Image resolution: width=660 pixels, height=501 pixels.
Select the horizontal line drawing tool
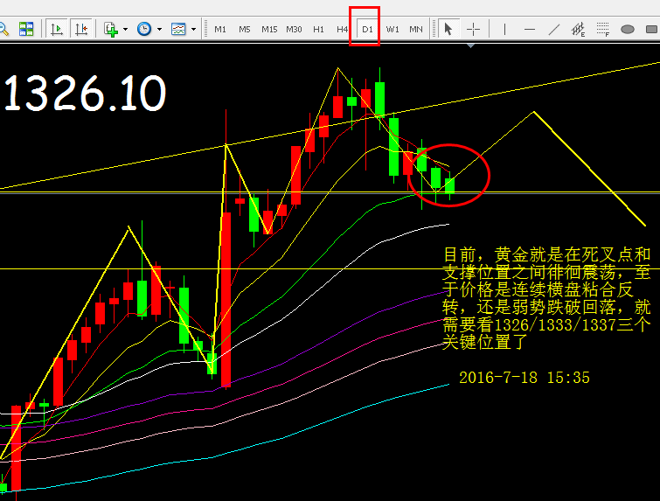coord(530,29)
